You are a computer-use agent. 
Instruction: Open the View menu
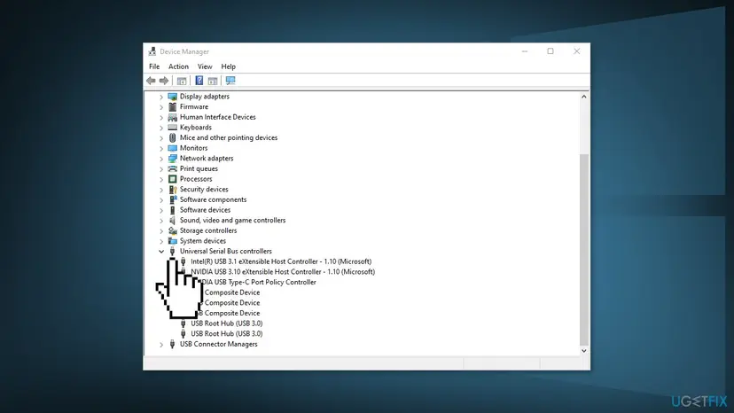pyautogui.click(x=205, y=66)
